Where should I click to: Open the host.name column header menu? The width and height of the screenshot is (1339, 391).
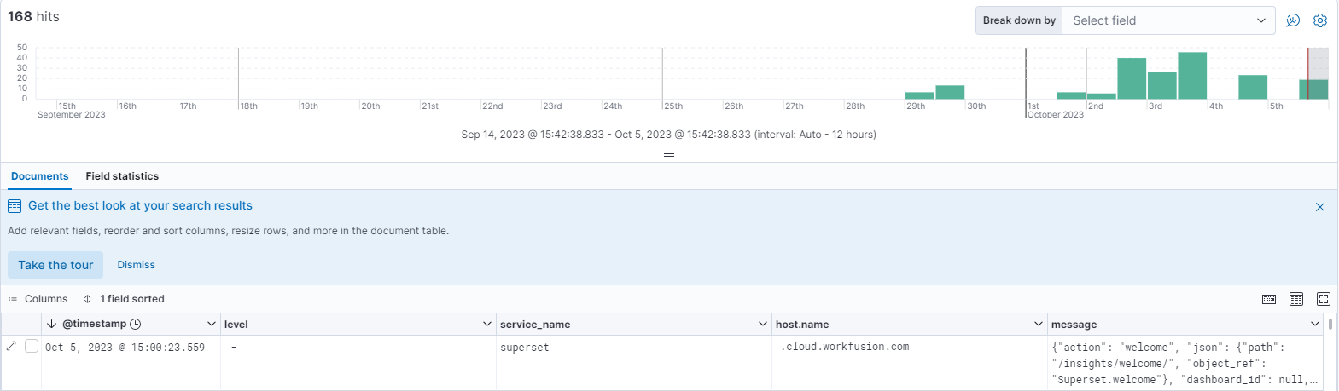tap(1039, 324)
